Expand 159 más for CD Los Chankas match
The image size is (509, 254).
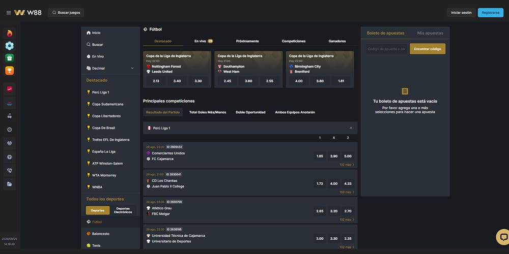[347, 192]
